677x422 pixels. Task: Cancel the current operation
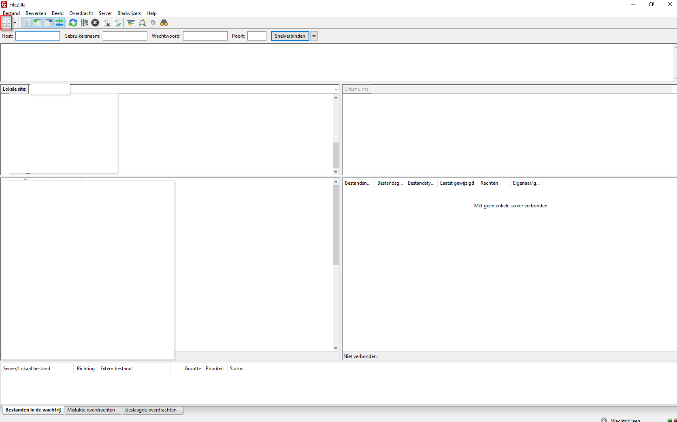(95, 23)
